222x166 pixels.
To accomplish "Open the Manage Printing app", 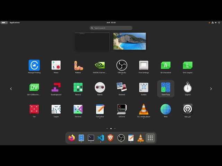I will tap(34, 67).
